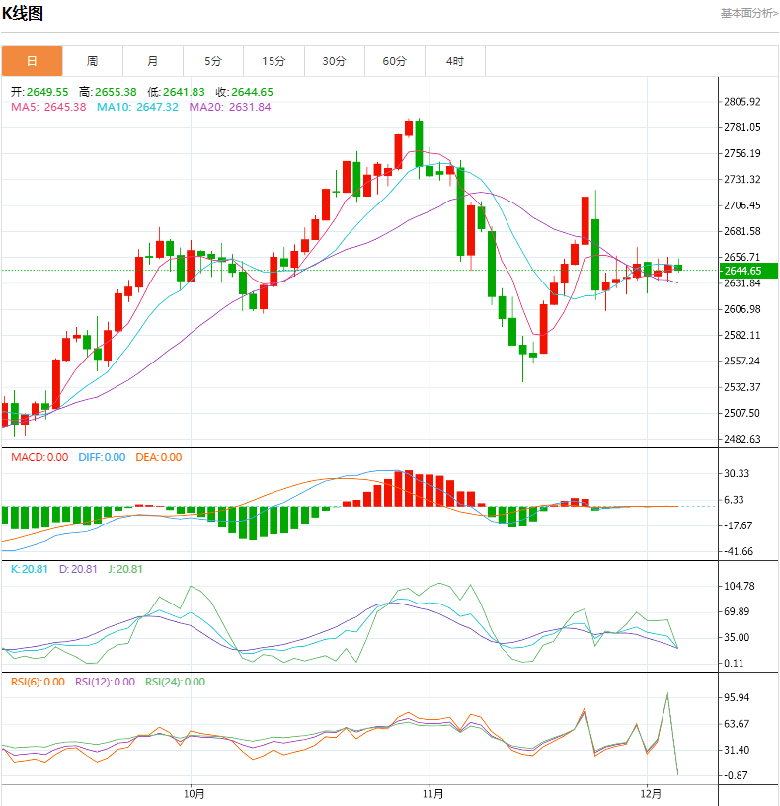Open the 5分 interval chart
This screenshot has height=806, width=780.
213,61
